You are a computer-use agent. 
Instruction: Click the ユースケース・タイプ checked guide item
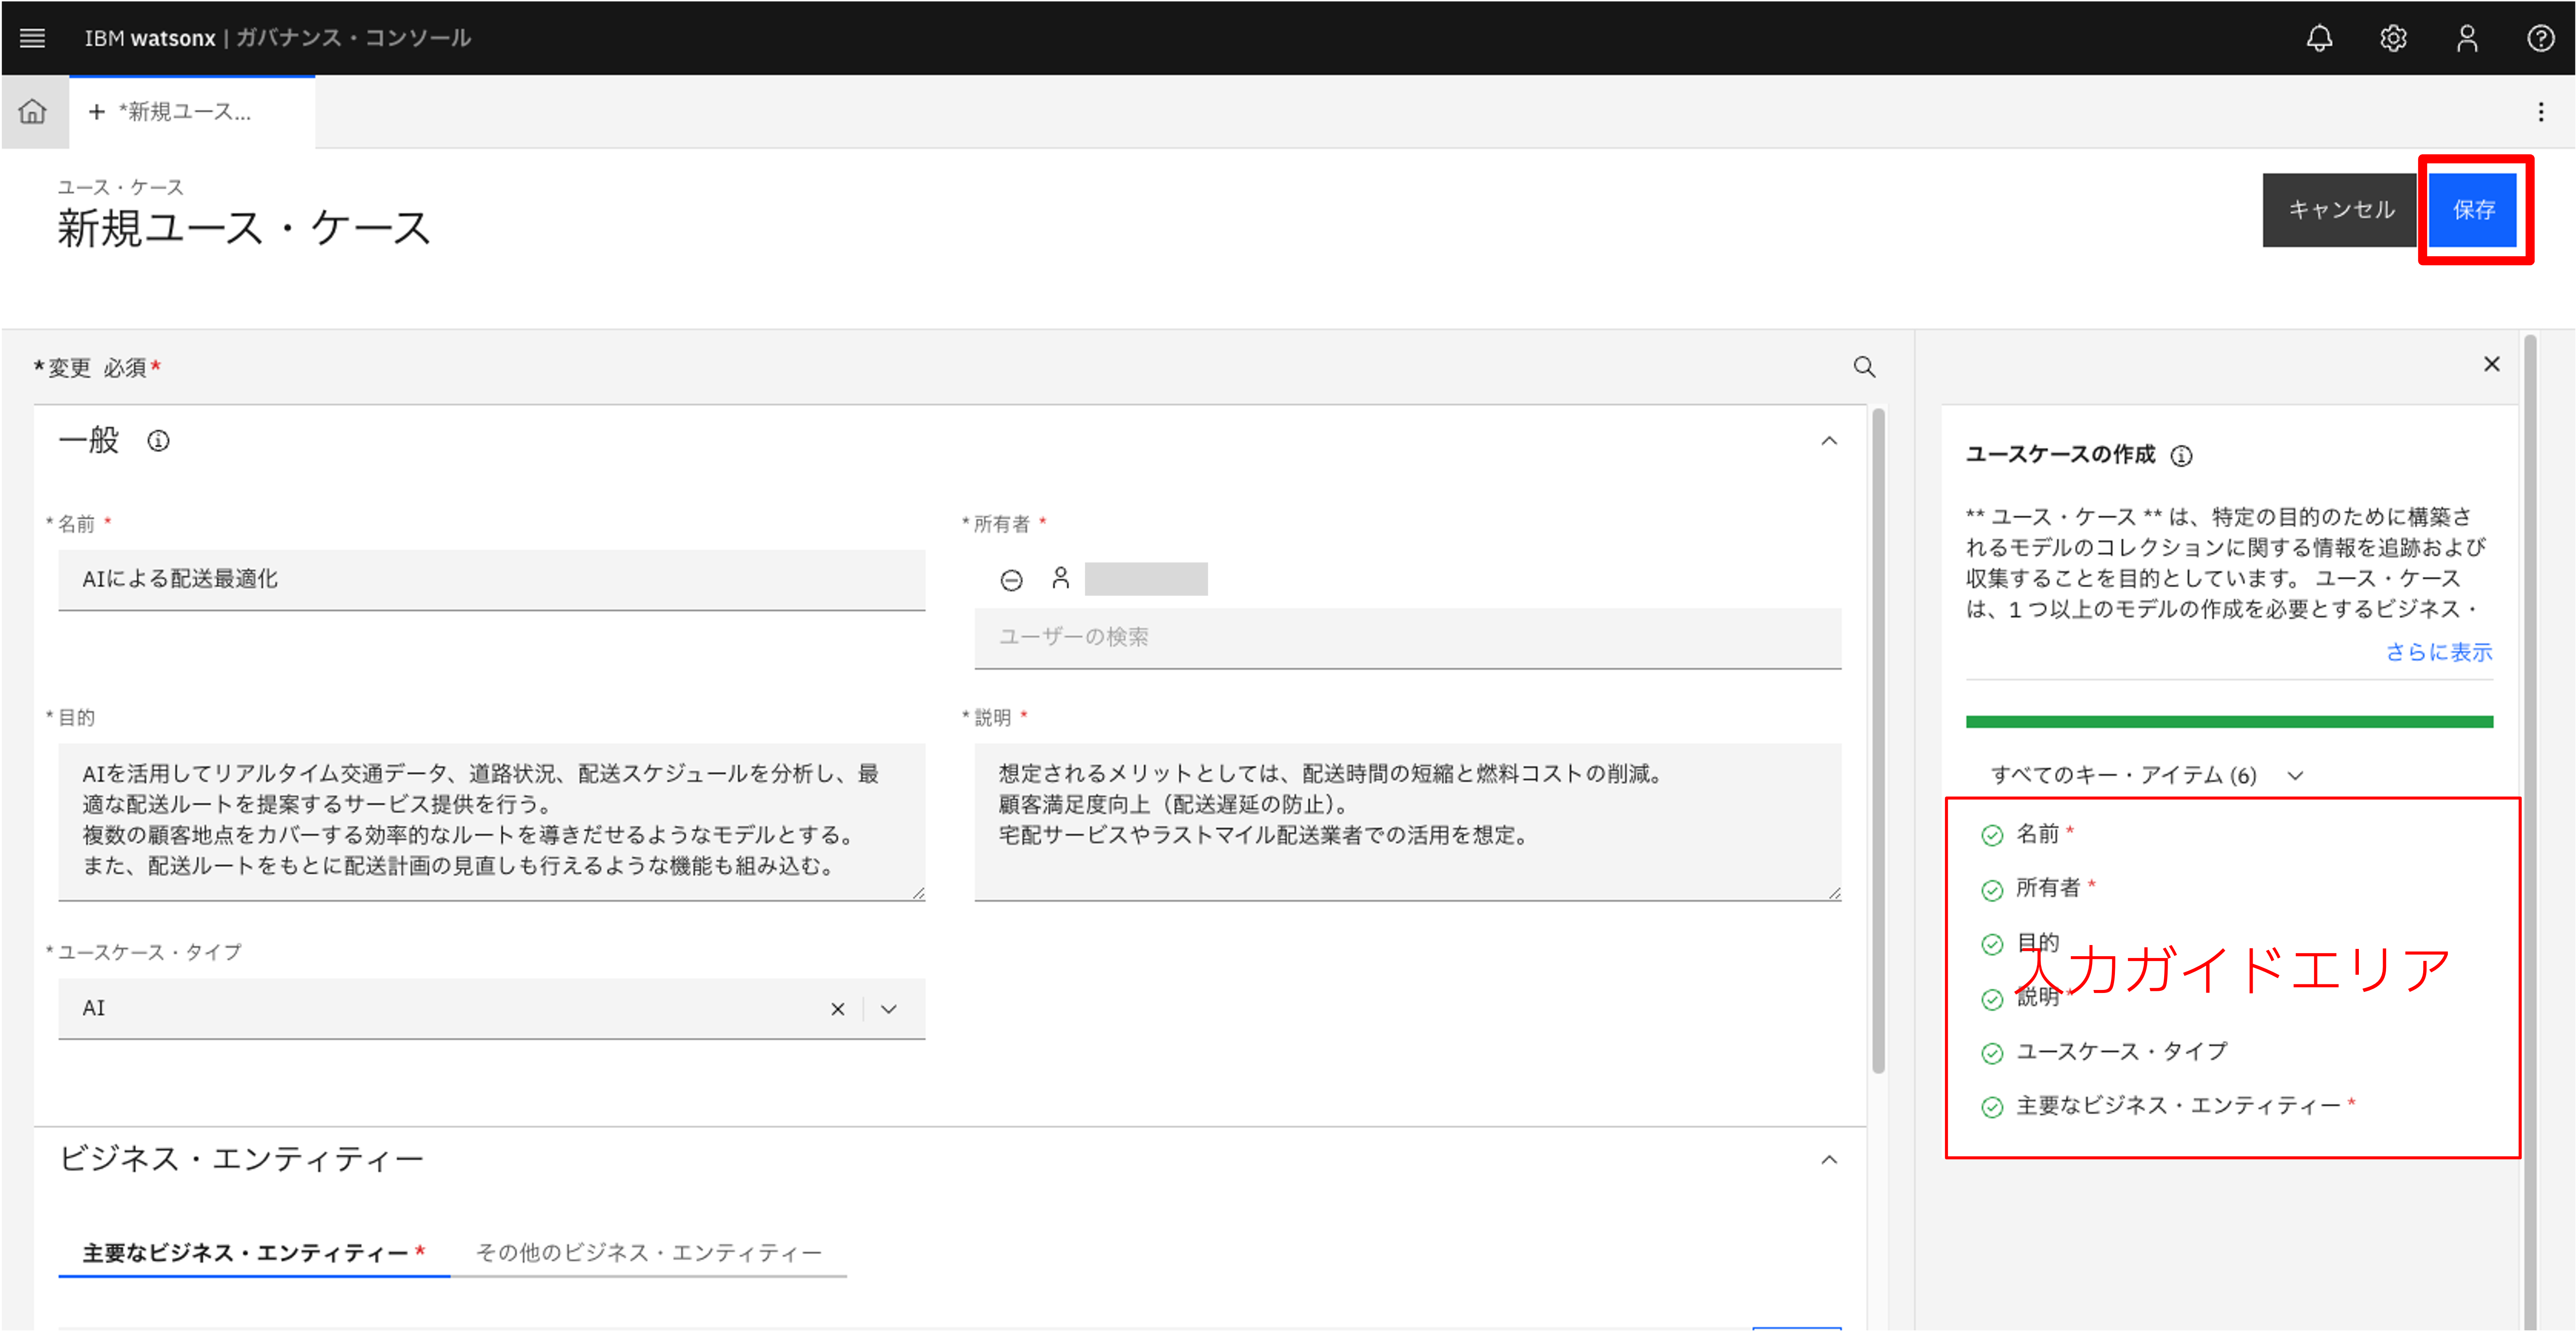[x=2120, y=1051]
